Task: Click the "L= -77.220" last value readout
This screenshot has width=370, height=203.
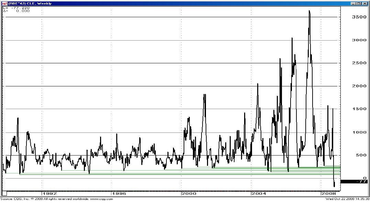Action: (x=16, y=8)
